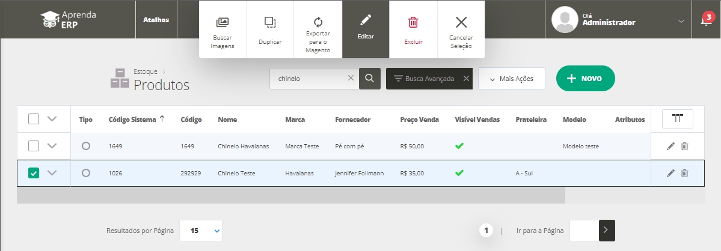
Task: Uncheck the Chinelo Teste row checkbox
Action: [x=34, y=174]
